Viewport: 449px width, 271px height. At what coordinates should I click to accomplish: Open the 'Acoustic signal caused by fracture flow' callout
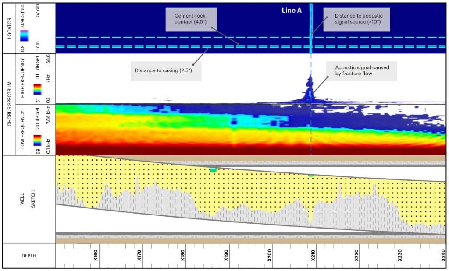point(362,71)
